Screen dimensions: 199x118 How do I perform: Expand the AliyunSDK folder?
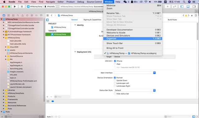6,47
